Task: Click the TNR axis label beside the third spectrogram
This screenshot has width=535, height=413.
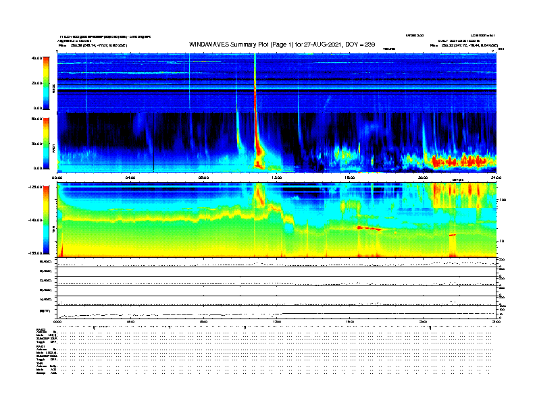Action: click(x=53, y=230)
